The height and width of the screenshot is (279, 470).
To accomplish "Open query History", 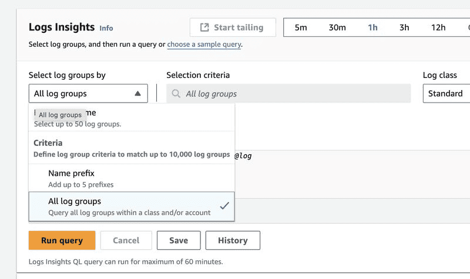I will click(233, 240).
